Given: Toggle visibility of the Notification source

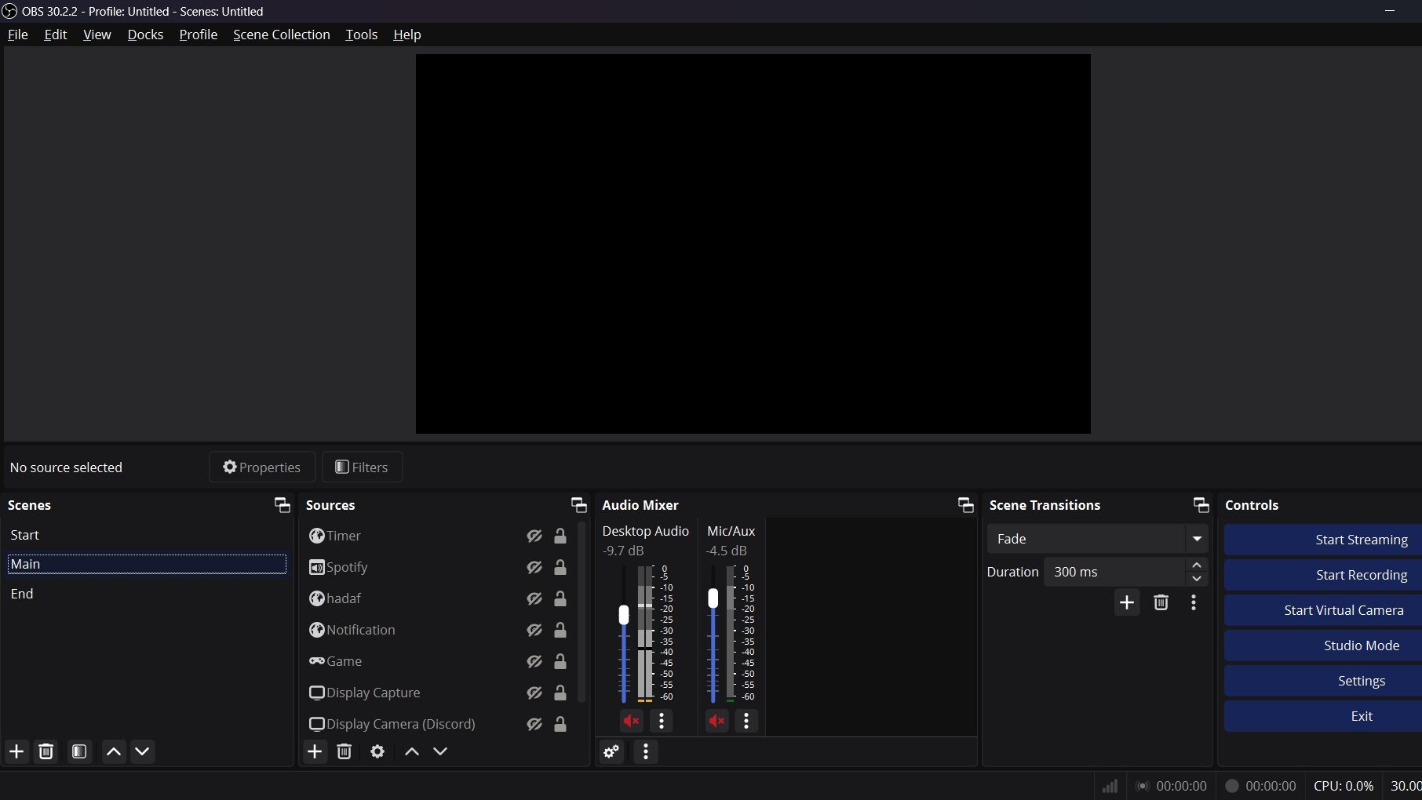Looking at the screenshot, I should pyautogui.click(x=534, y=630).
